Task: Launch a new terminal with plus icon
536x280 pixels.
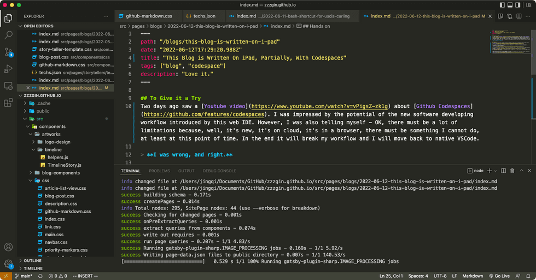Action: 490,171
